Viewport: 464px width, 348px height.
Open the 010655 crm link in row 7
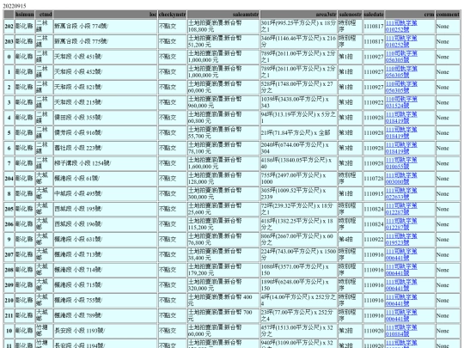(401, 163)
